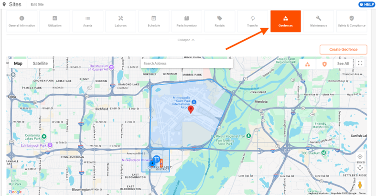Click the Sites location pin icon
This screenshot has width=376, height=196.
coord(4,4)
